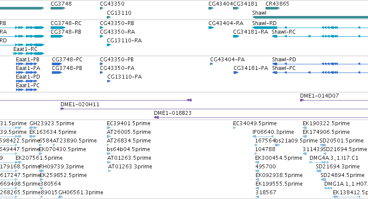
Task: Click the Eaat1-RC transcript glyph
Action: click(29, 54)
